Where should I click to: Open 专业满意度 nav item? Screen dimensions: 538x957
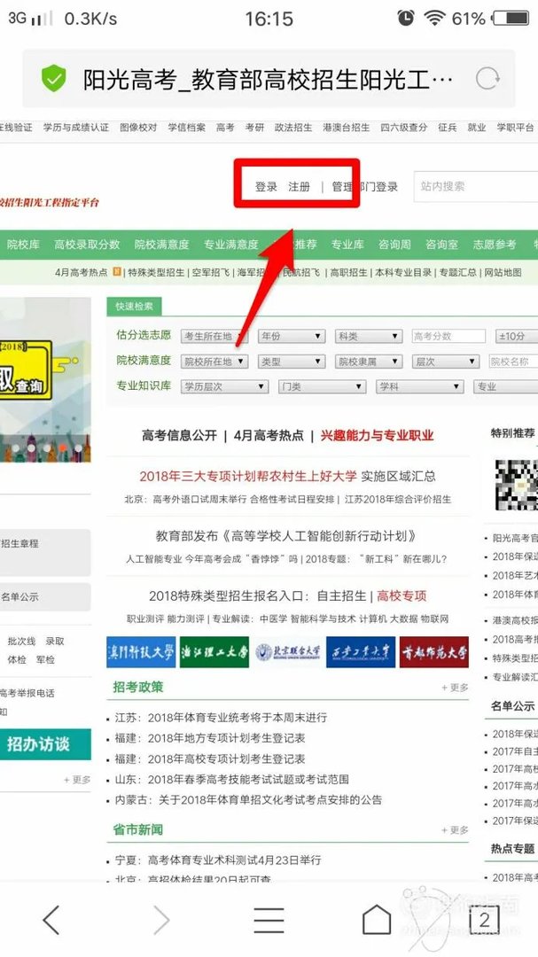click(x=230, y=245)
